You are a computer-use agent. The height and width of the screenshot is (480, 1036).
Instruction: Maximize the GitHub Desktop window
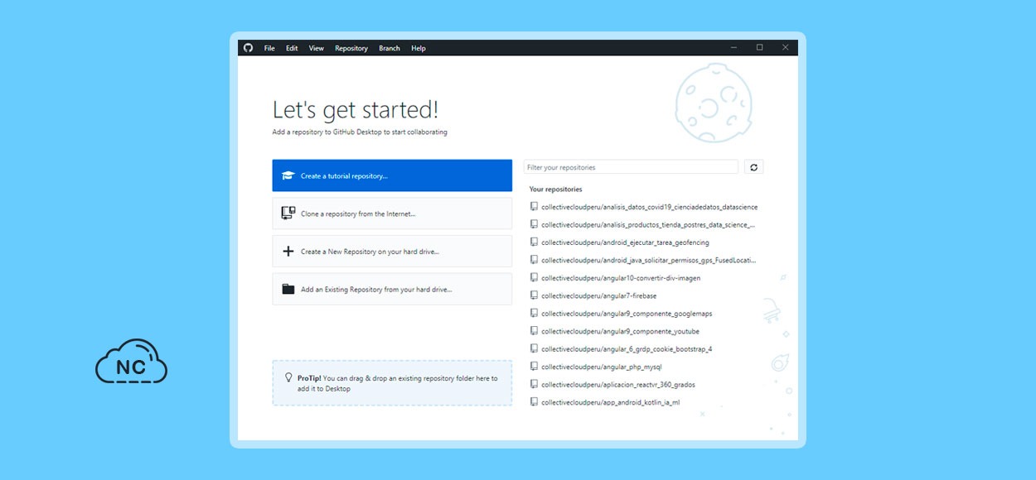point(759,48)
